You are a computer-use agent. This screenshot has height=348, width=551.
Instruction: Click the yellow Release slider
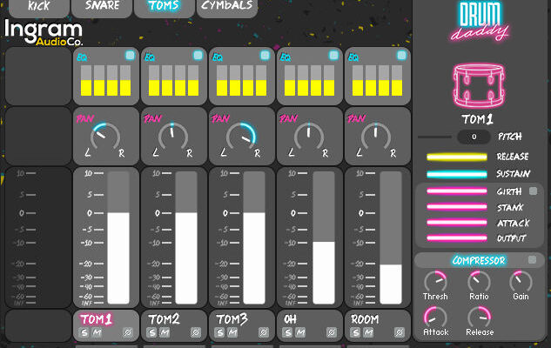click(458, 157)
